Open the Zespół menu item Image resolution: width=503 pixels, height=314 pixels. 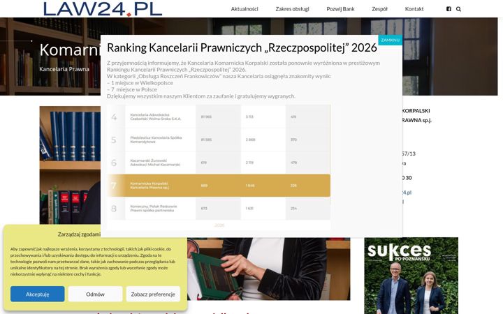coord(379,9)
